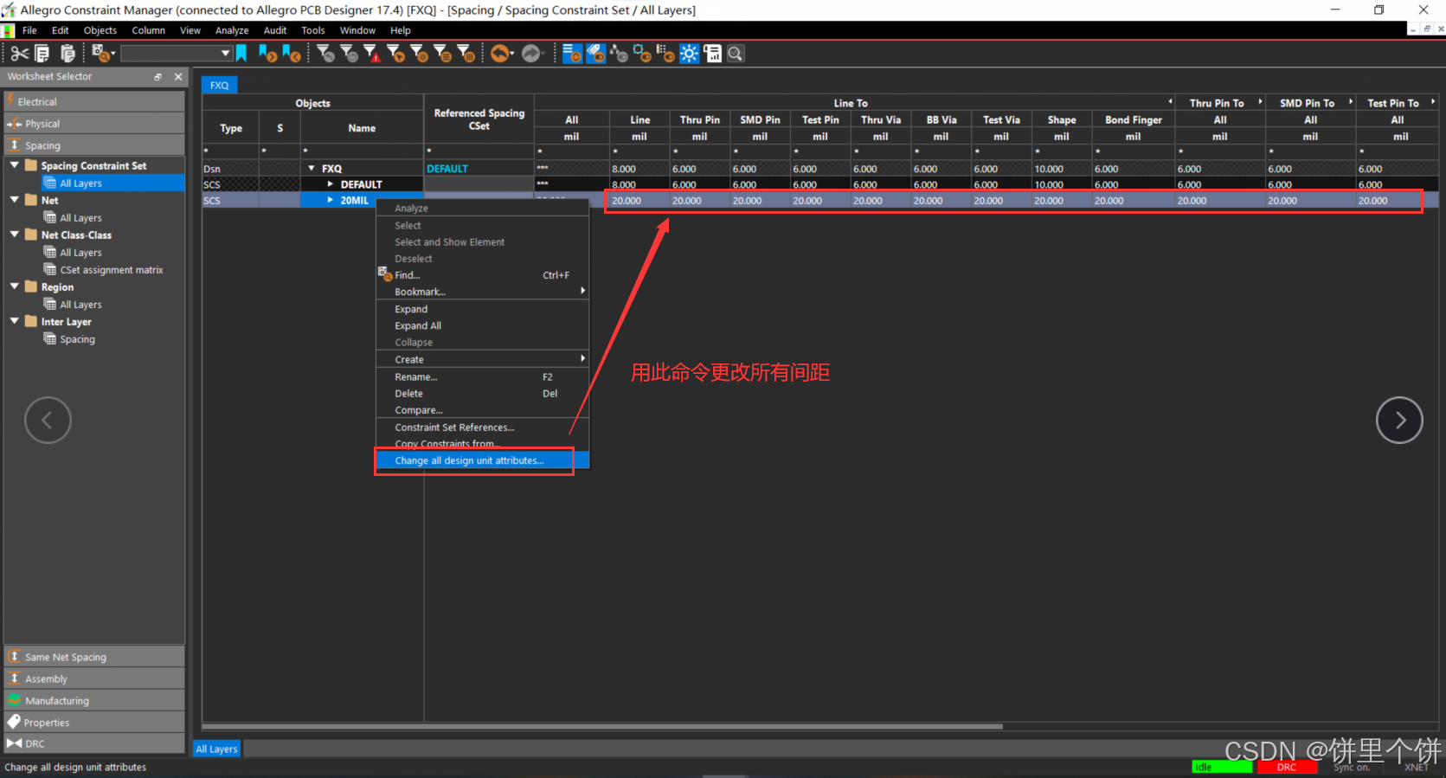The width and height of the screenshot is (1446, 778).
Task: Select the FXQ worksheet tab
Action: coord(220,86)
